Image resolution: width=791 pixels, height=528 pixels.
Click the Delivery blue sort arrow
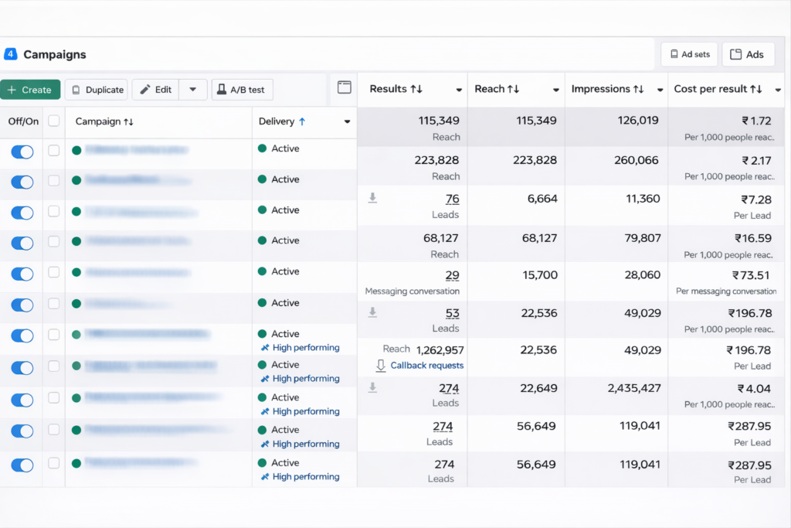[x=302, y=121]
